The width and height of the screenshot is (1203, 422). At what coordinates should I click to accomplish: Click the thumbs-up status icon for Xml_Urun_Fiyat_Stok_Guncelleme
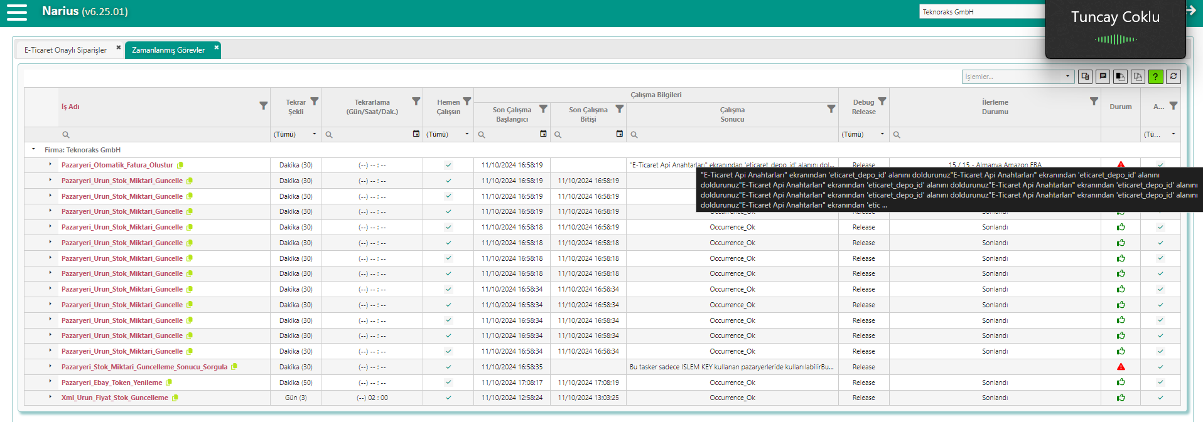(x=1121, y=398)
